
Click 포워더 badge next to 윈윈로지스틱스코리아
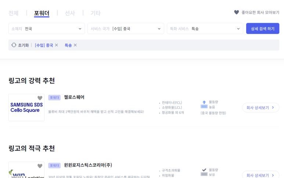tap(54, 165)
